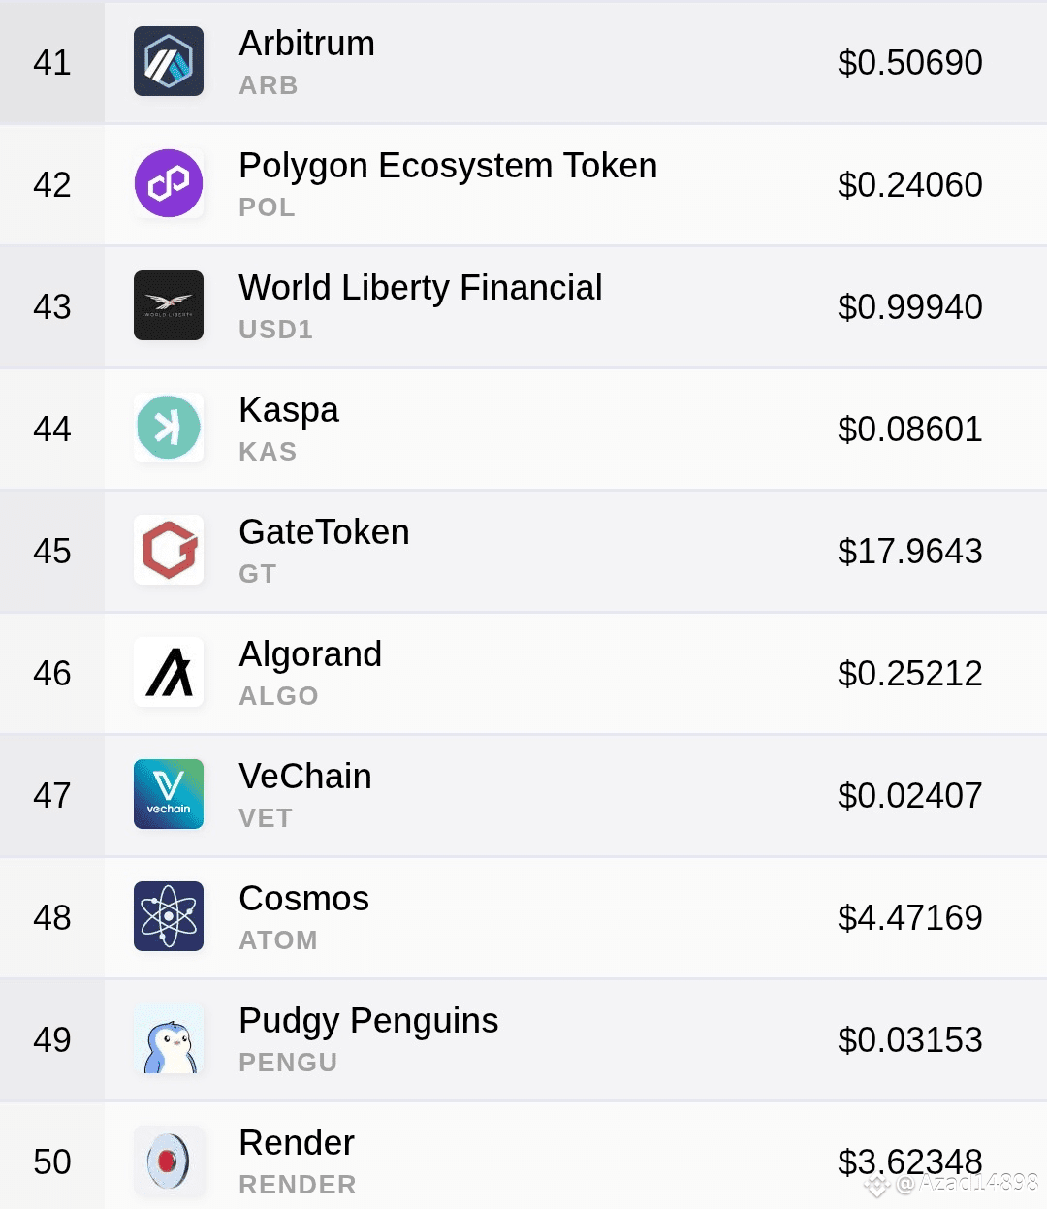
Task: Click the red GateToken logo
Action: point(169,550)
